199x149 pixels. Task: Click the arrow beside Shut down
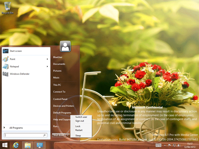pyautogui.click(x=68, y=135)
